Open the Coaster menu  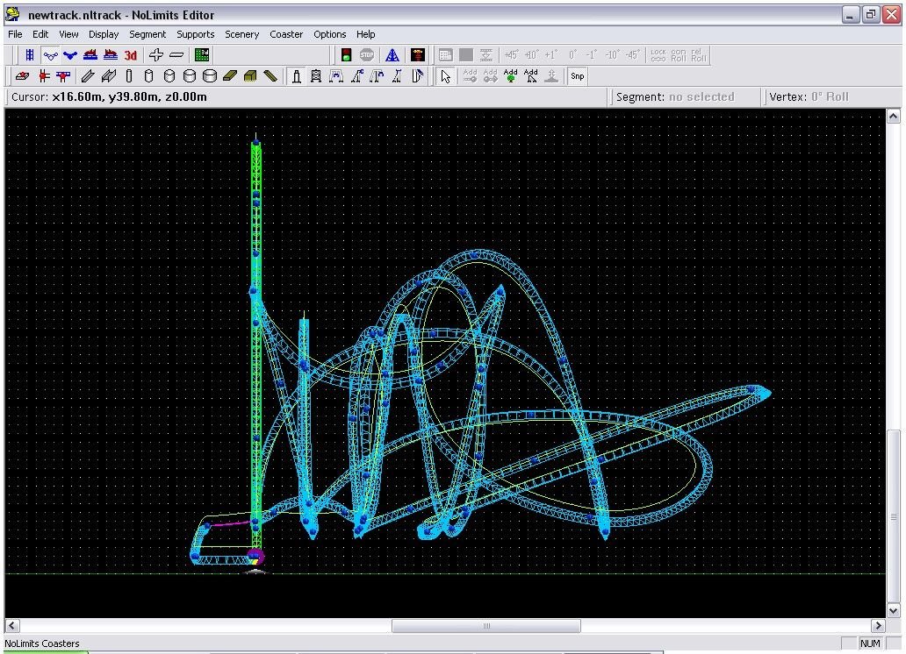286,34
